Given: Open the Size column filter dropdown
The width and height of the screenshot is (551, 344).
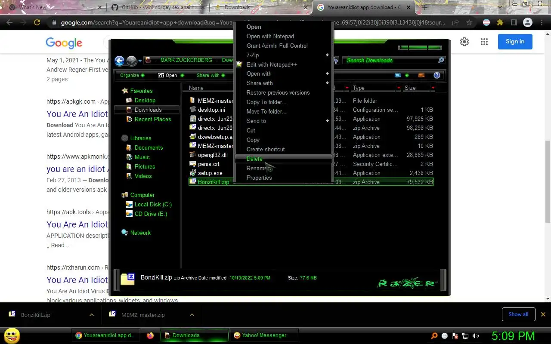Looking at the screenshot, I should [433, 88].
